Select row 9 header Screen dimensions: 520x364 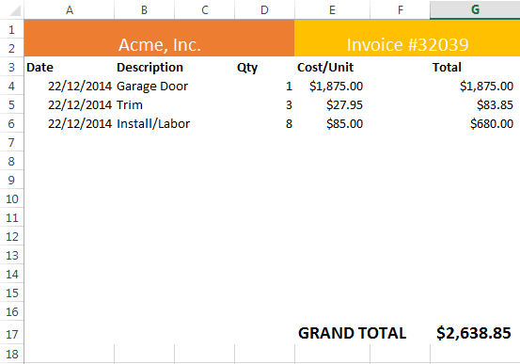12,181
